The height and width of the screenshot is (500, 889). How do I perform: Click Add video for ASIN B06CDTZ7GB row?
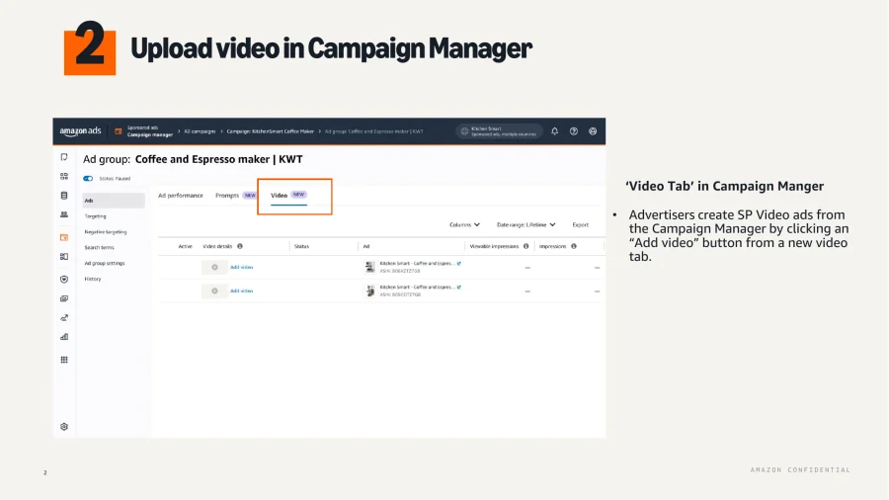242,291
